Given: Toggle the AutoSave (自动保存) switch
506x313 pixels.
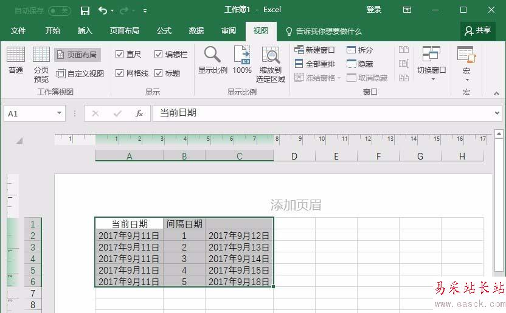Looking at the screenshot, I should point(60,11).
